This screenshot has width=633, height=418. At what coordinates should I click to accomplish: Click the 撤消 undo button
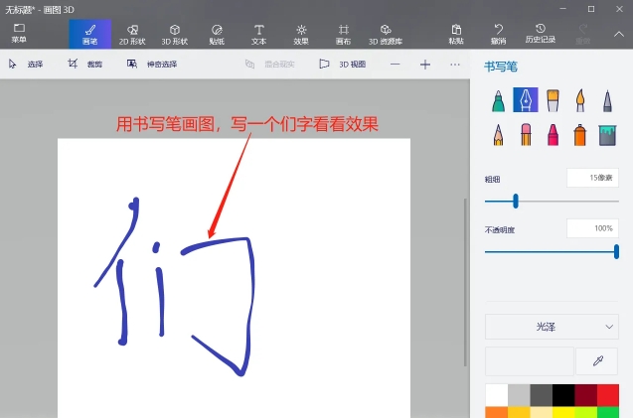pyautogui.click(x=499, y=35)
